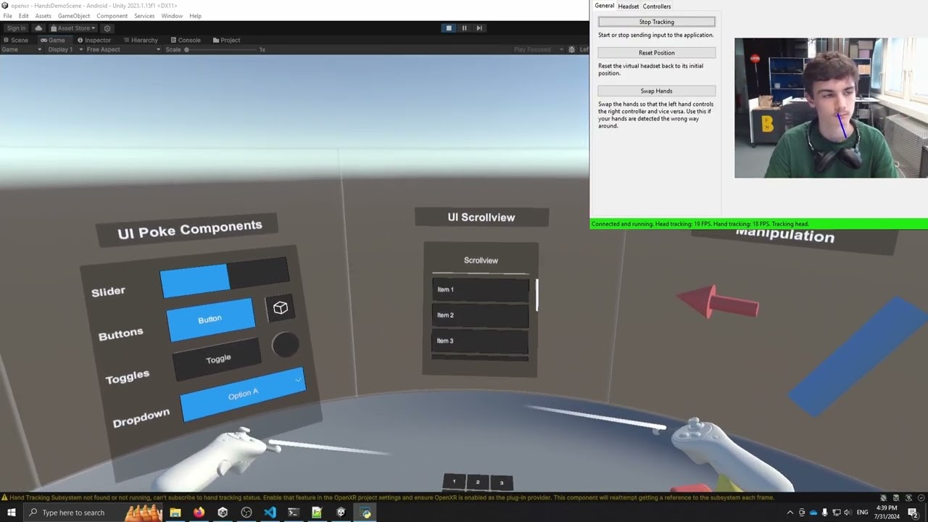Open the Display 1 dropdown

[x=63, y=49]
